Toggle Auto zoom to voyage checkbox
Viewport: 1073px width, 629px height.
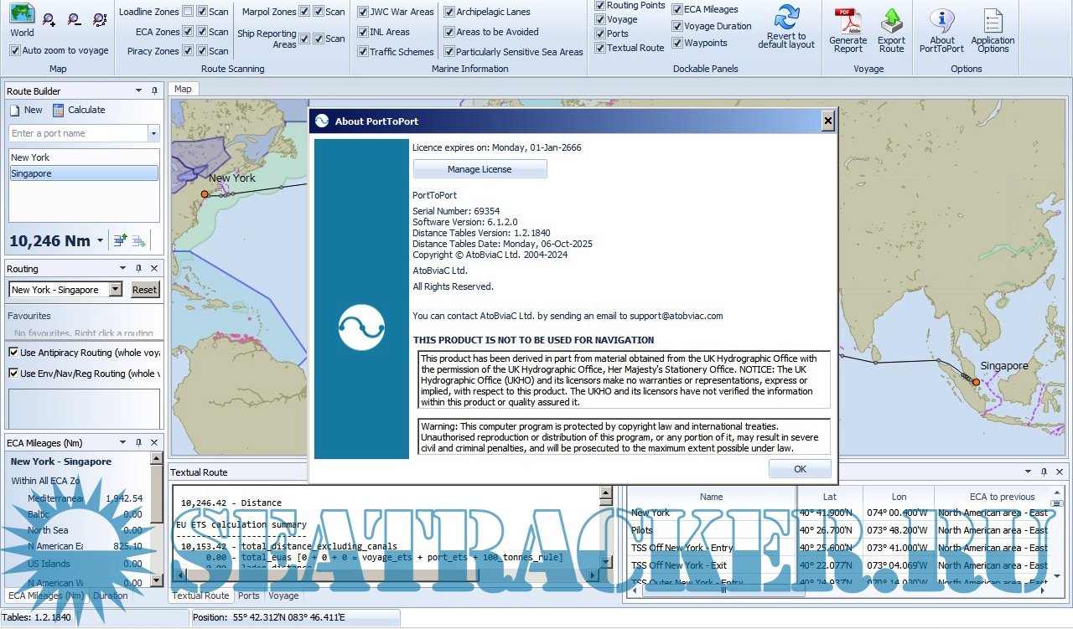15,50
